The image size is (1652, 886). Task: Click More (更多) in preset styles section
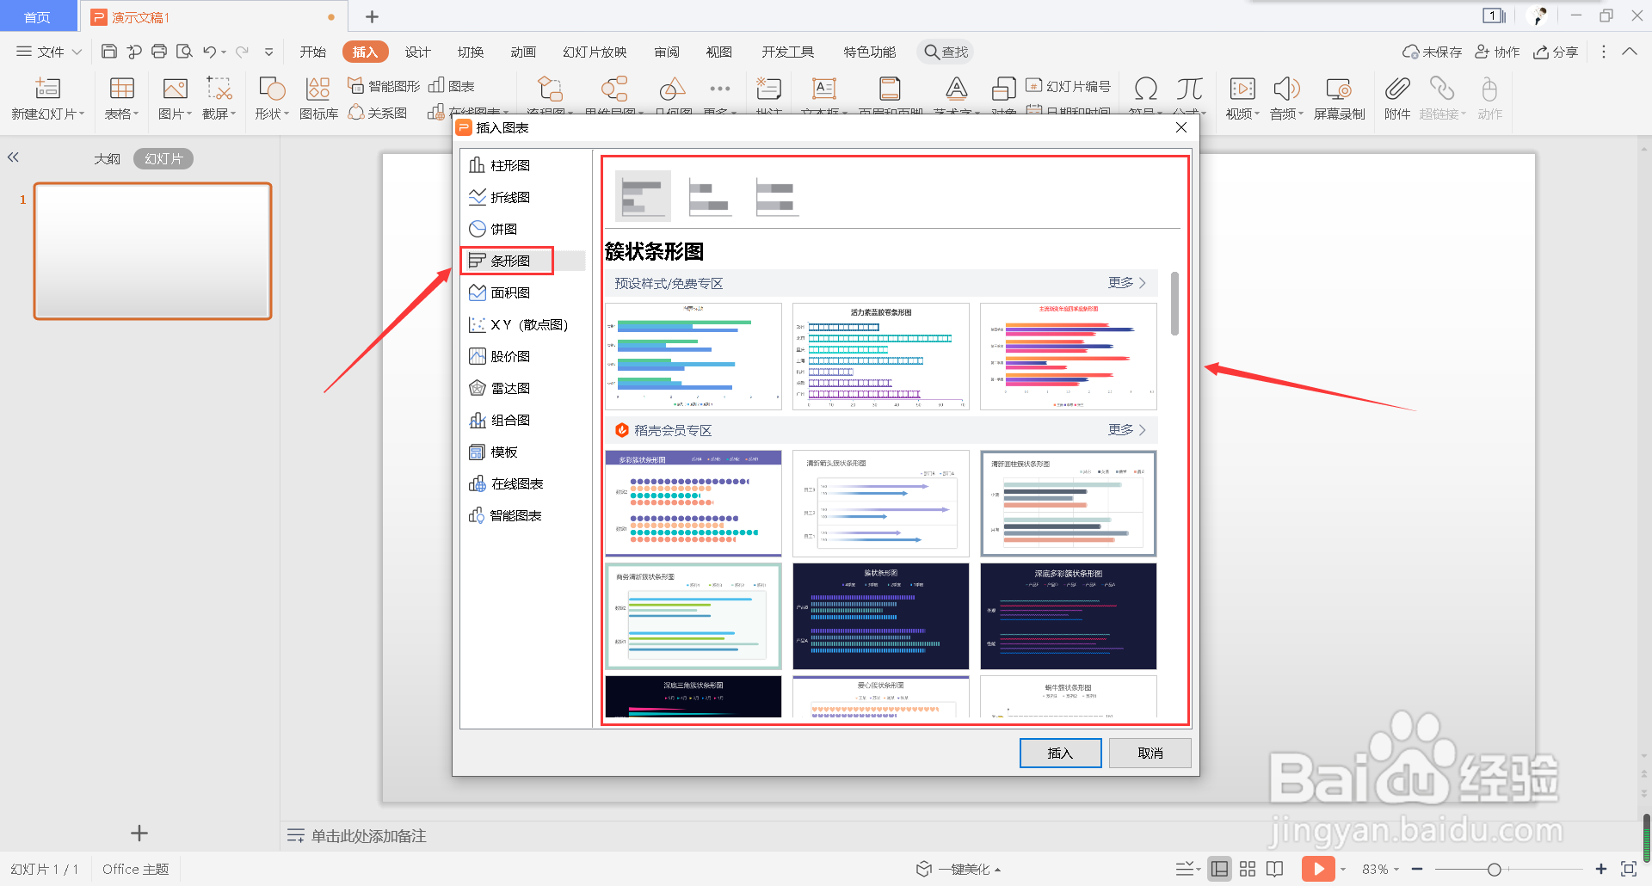[x=1127, y=282]
